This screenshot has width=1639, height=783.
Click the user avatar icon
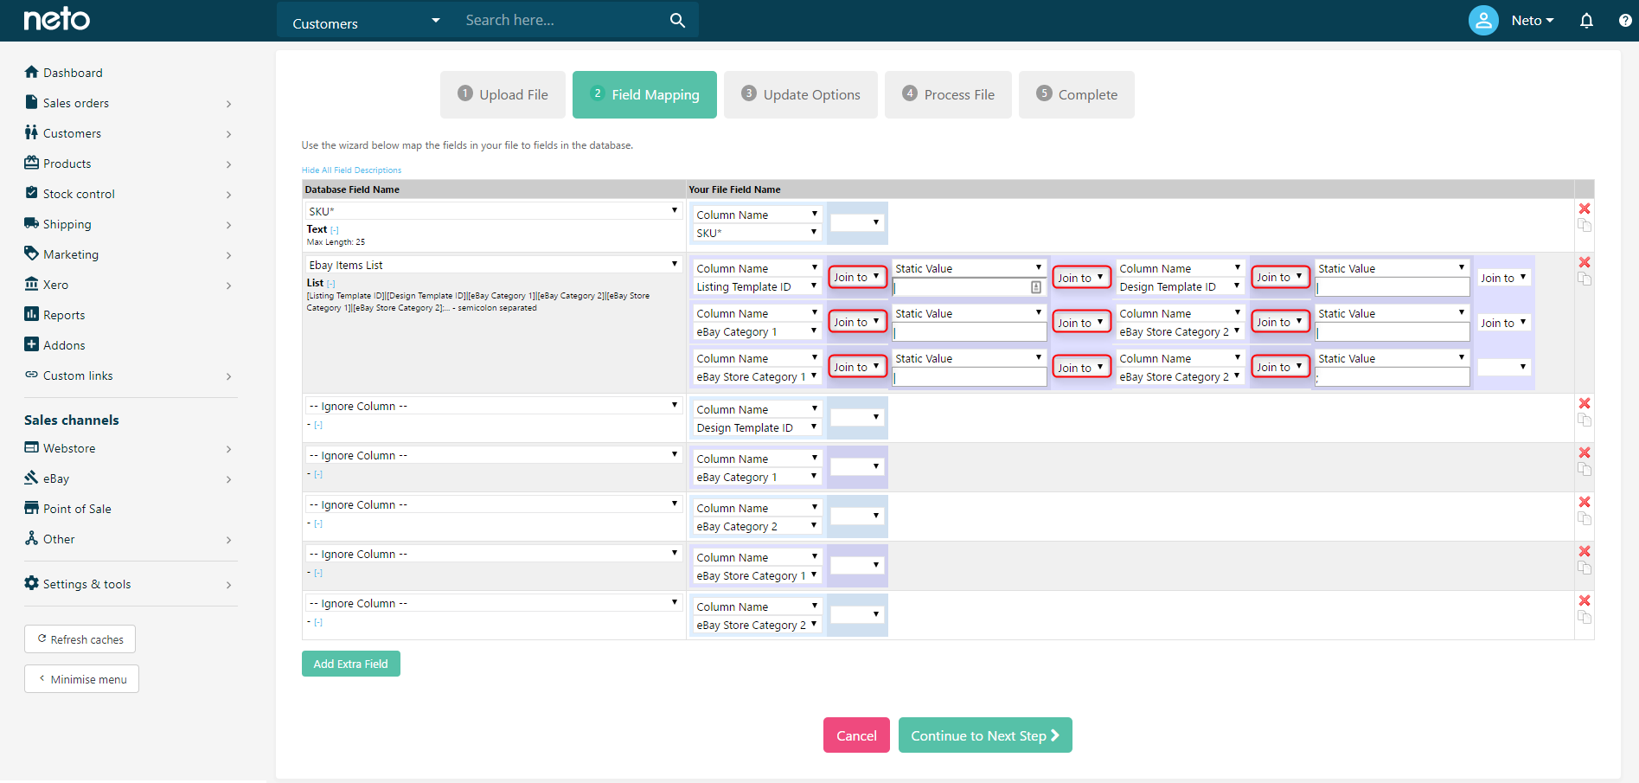pyautogui.click(x=1483, y=20)
